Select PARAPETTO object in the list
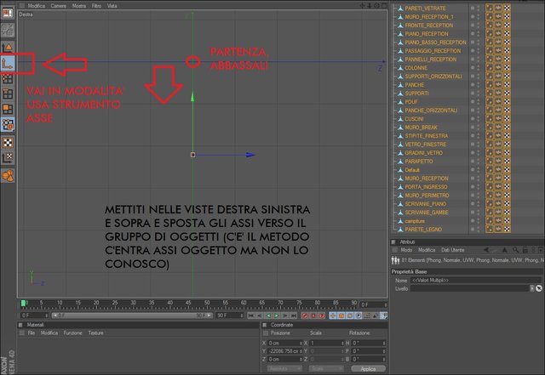 point(419,161)
